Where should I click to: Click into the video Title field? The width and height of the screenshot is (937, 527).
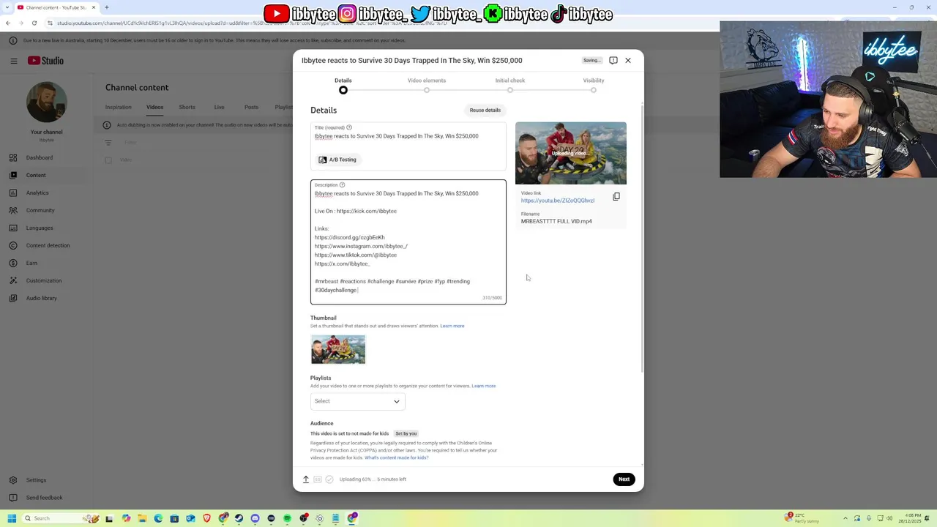pyautogui.click(x=408, y=136)
